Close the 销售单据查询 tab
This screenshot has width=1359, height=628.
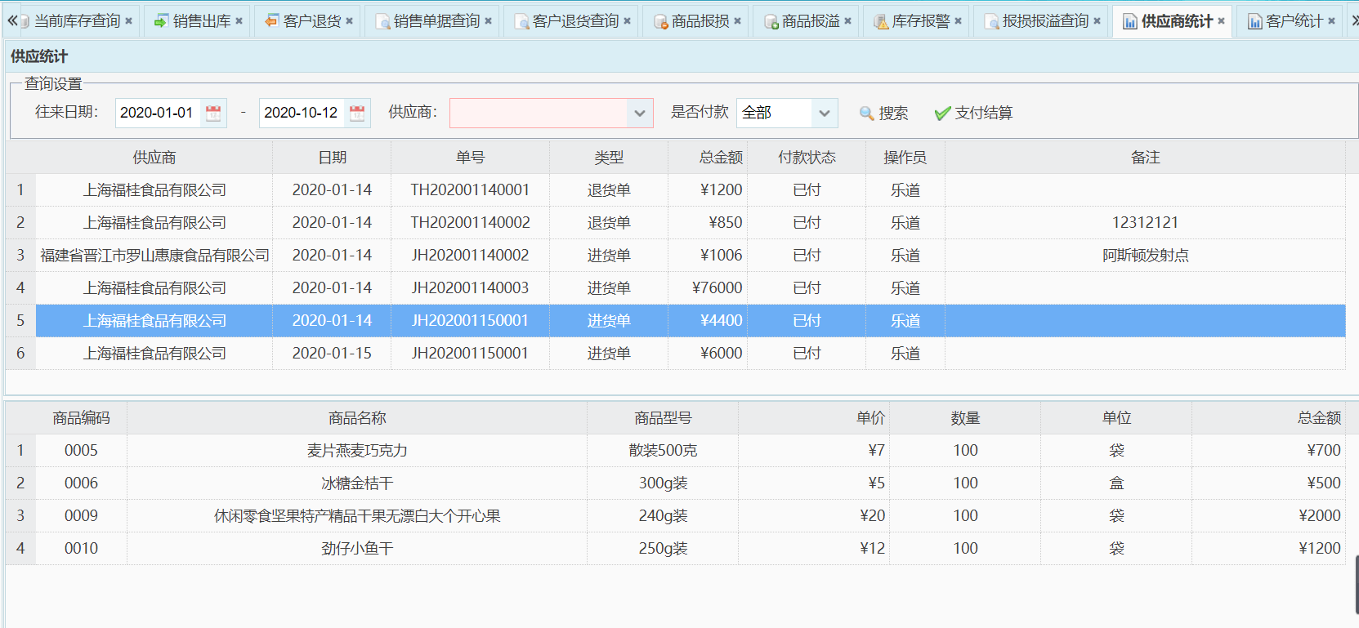coord(488,21)
